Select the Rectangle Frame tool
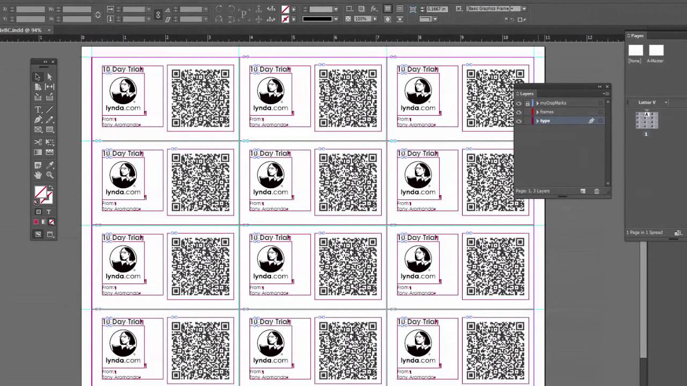687x386 pixels. tap(38, 130)
